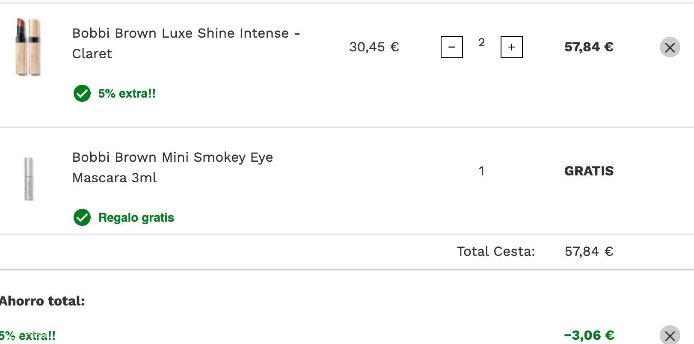Increase lipstick quantity with plus button

(511, 47)
